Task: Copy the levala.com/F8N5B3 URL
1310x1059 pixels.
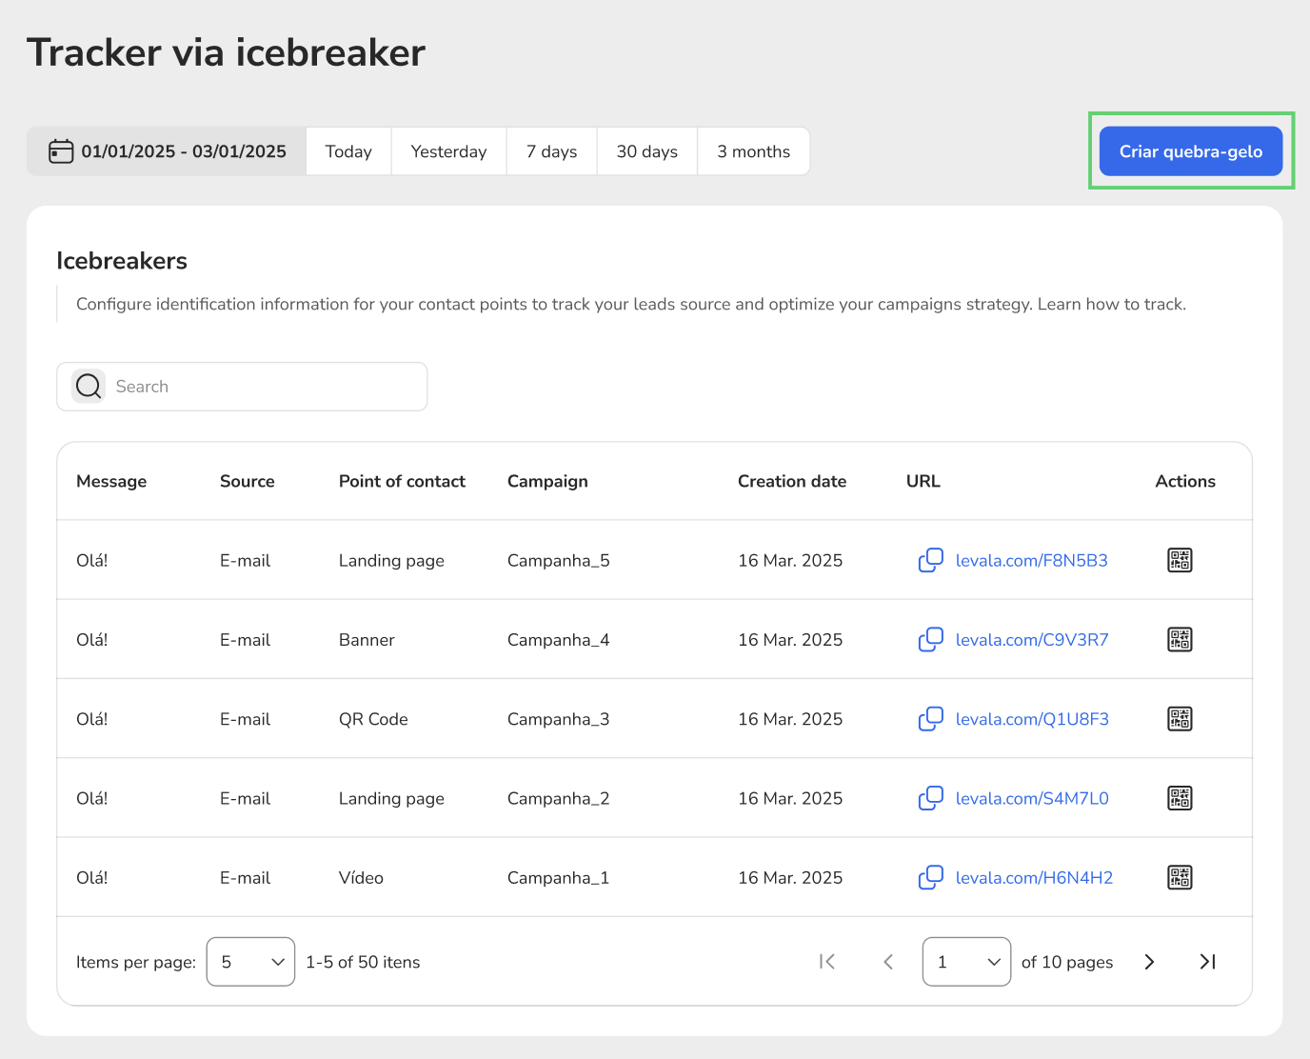Action: 930,560
